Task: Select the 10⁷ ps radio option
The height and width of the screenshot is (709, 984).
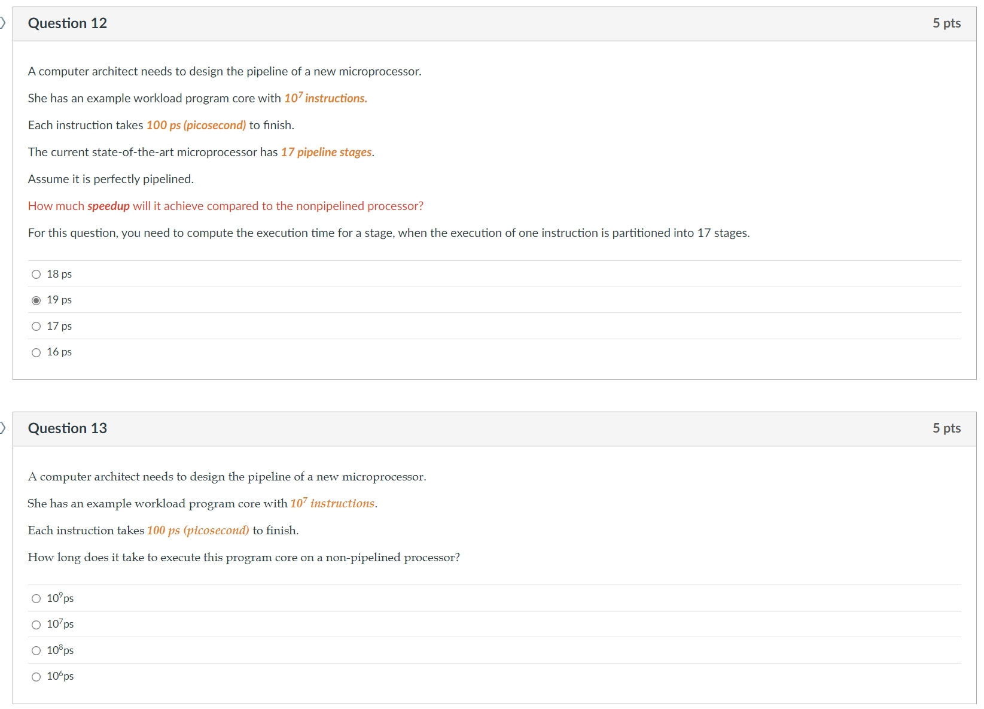Action: pos(36,625)
